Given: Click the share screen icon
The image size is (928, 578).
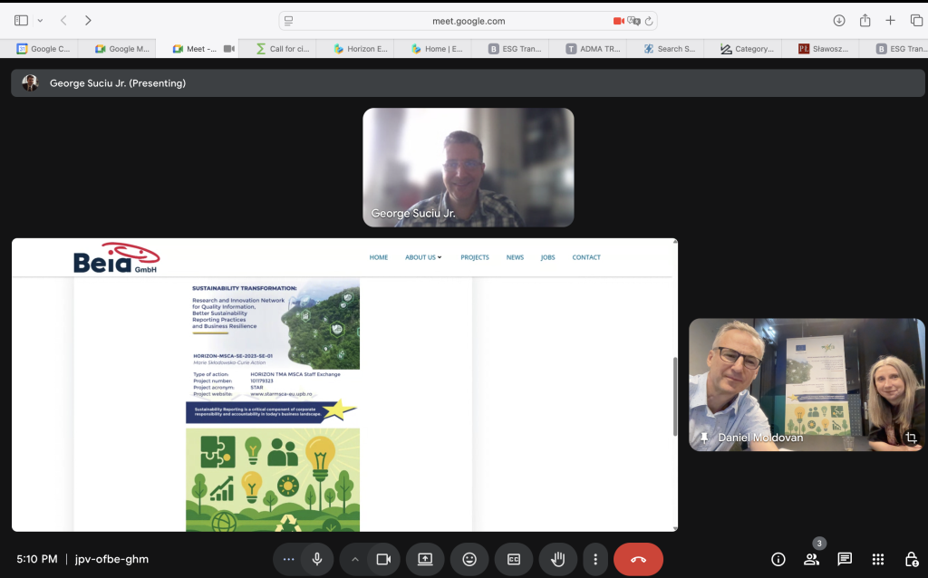Looking at the screenshot, I should (425, 559).
